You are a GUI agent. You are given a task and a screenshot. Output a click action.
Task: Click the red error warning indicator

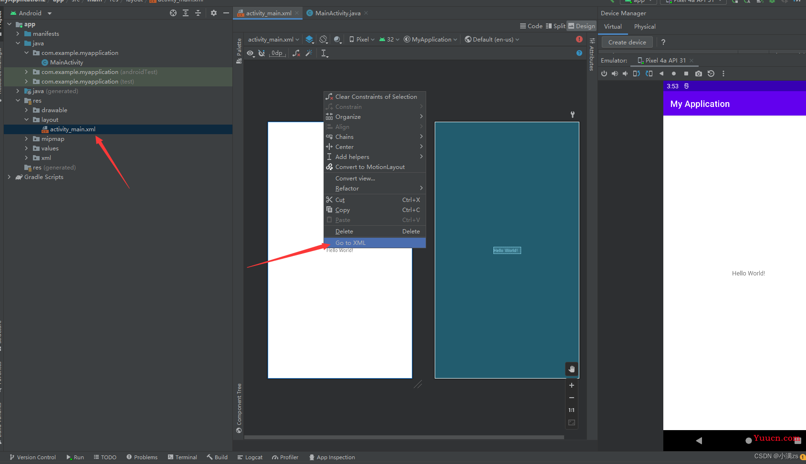pos(579,39)
